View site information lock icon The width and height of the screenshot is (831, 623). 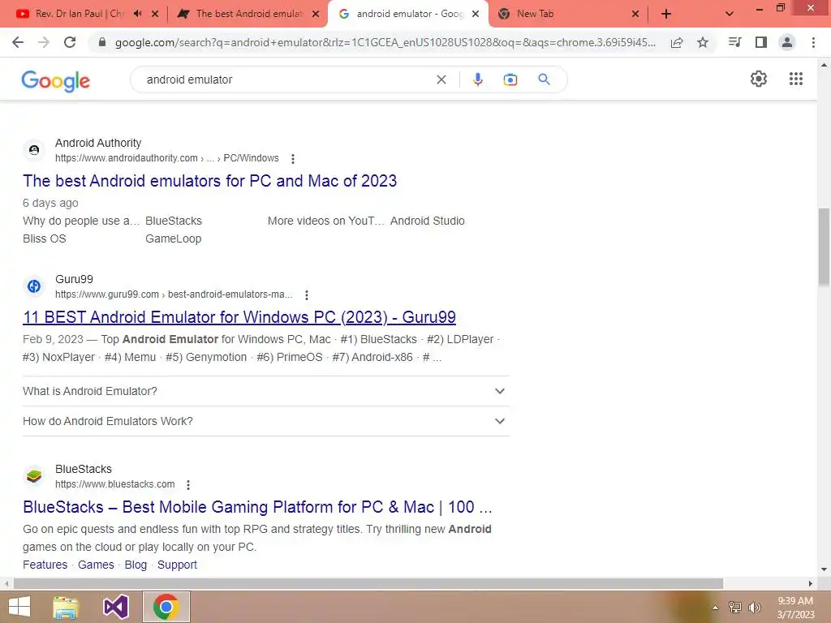pos(102,42)
